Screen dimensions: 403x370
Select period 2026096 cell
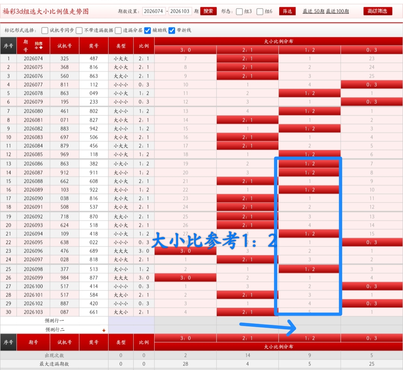(x=34, y=251)
